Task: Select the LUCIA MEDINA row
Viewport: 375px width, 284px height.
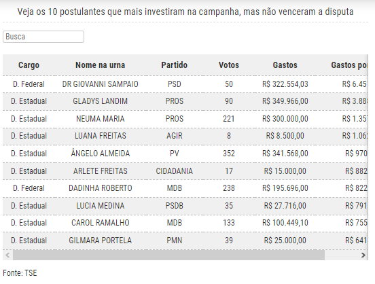Action: point(185,206)
